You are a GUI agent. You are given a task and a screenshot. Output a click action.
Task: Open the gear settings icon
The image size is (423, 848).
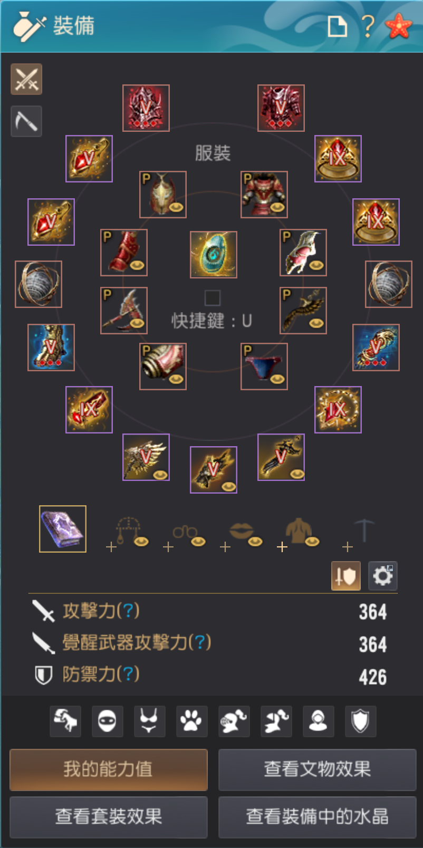382,575
